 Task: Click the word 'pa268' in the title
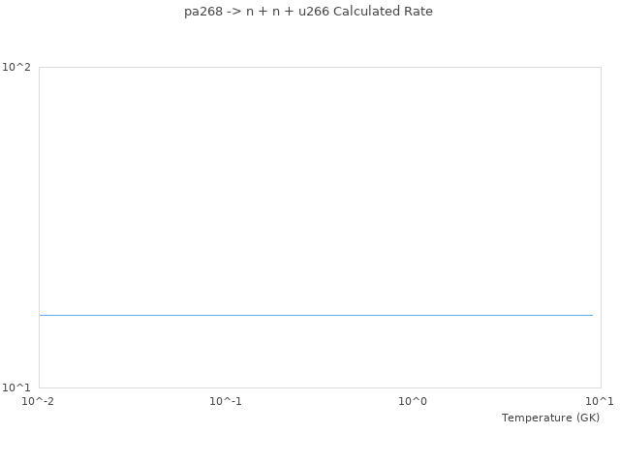tap(202, 12)
